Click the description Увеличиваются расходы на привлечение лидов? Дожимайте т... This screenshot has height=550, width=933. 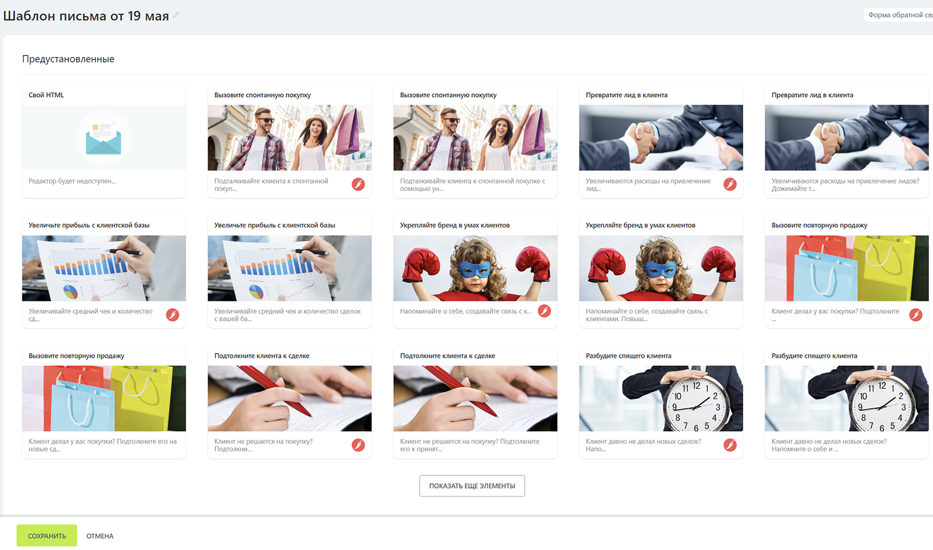(845, 185)
